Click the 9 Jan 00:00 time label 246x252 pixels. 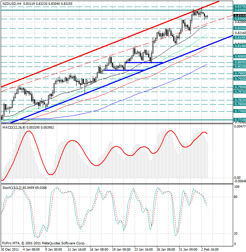click(54, 250)
